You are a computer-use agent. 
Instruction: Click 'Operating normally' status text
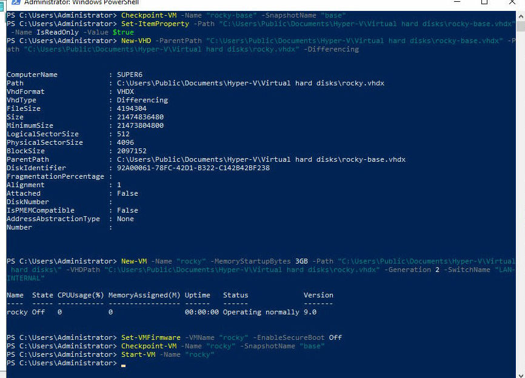[x=261, y=312]
